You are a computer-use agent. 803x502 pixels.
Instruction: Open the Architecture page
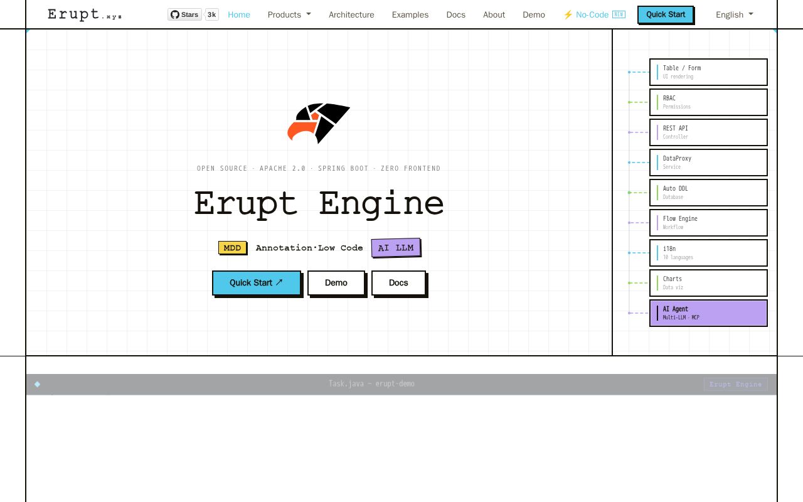coord(351,14)
